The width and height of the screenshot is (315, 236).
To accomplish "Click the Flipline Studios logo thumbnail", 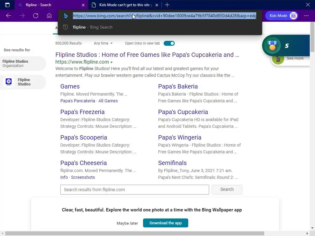I will coord(9,82).
